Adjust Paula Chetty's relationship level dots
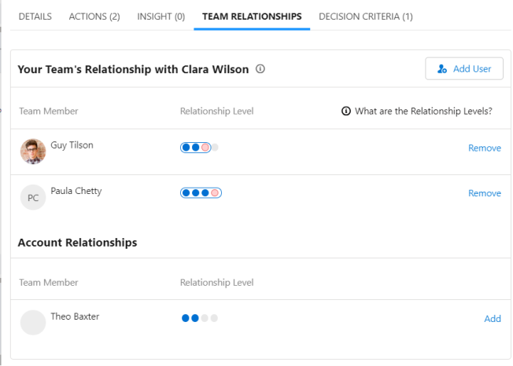Image resolution: width=513 pixels, height=366 pixels. click(x=201, y=193)
